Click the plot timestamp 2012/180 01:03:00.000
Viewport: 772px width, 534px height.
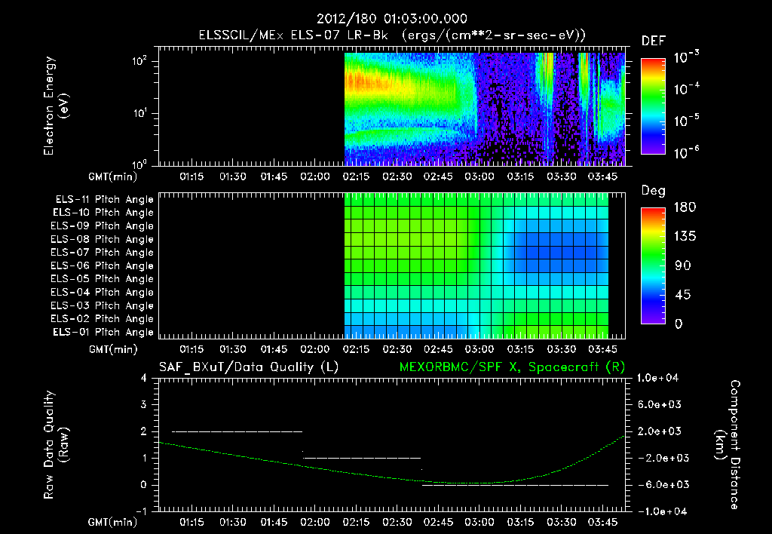392,19
